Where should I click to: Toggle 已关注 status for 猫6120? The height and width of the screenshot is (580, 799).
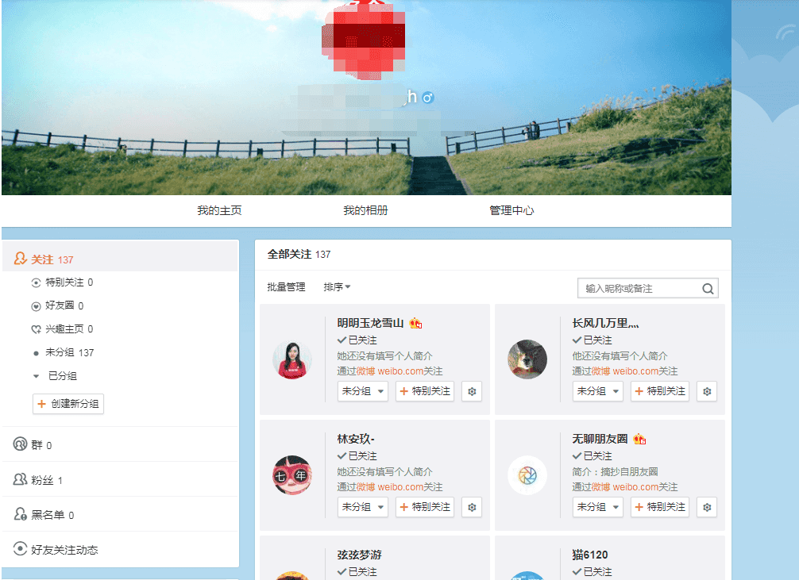point(592,572)
